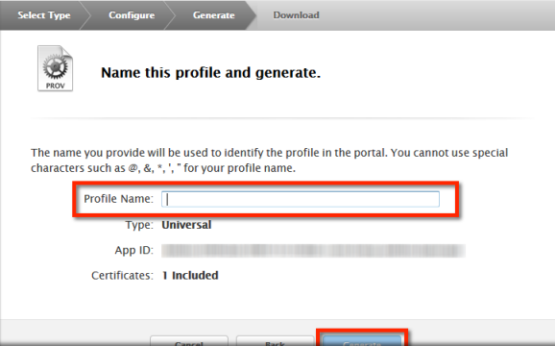Click the 1 Included certificates value
This screenshot has width=555, height=346.
click(x=190, y=276)
